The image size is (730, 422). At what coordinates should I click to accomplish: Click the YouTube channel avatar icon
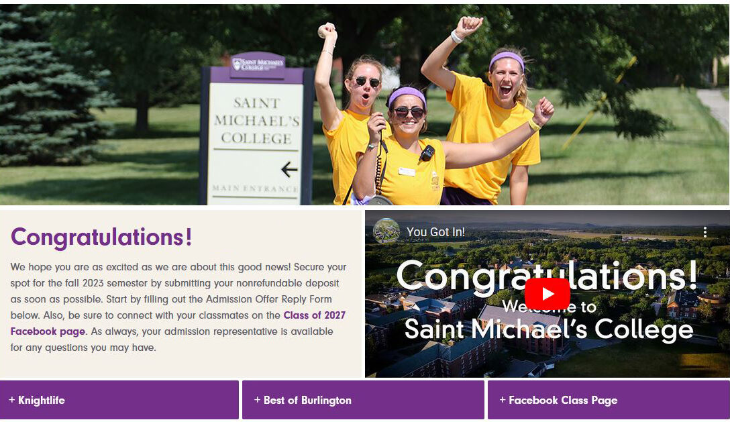[x=386, y=231]
